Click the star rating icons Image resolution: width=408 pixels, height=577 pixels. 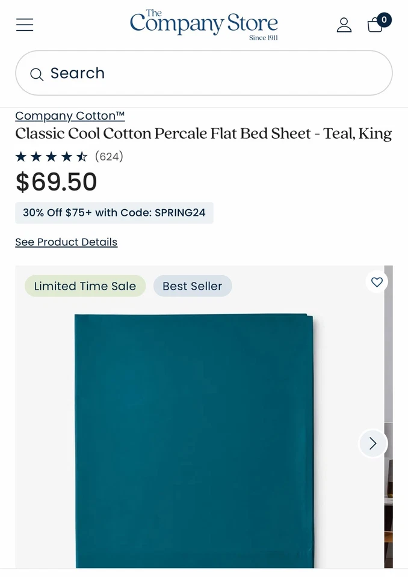click(51, 157)
